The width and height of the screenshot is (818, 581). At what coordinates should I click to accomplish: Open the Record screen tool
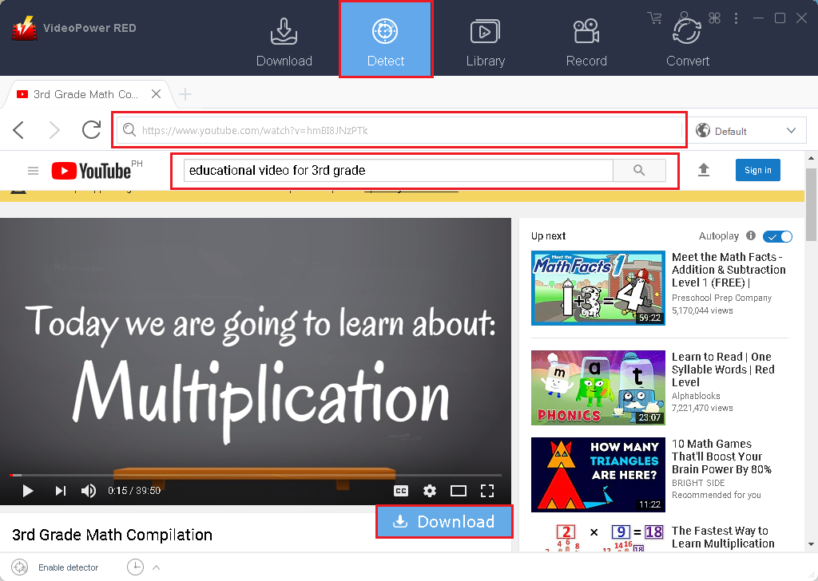[x=586, y=38]
